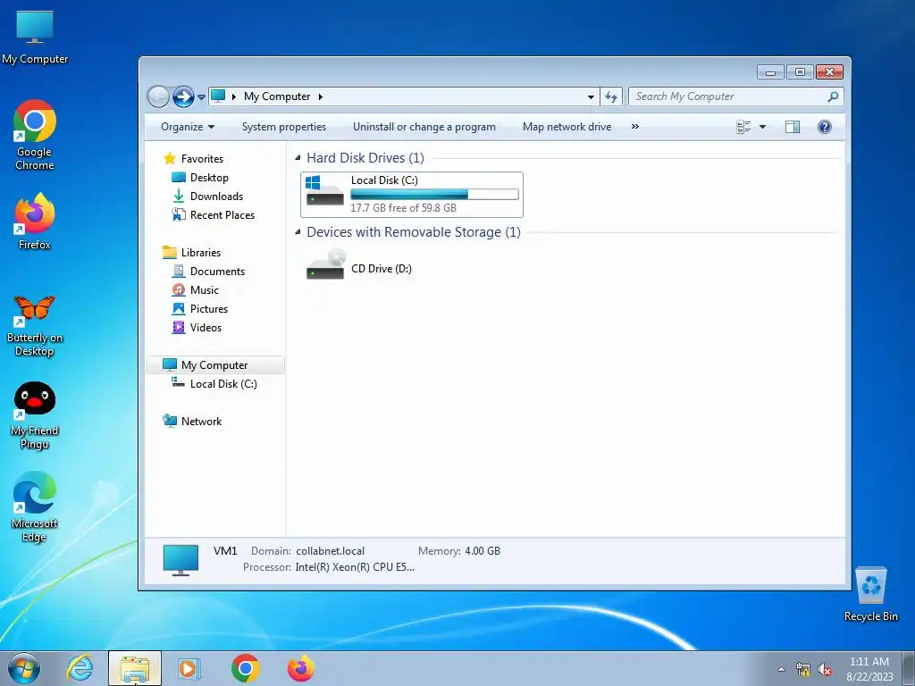
Task: Open Explorer help icon
Action: tap(825, 127)
